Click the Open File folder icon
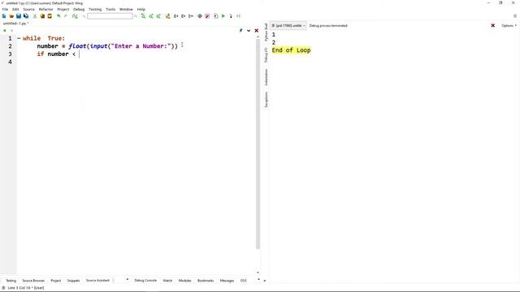 (11, 16)
